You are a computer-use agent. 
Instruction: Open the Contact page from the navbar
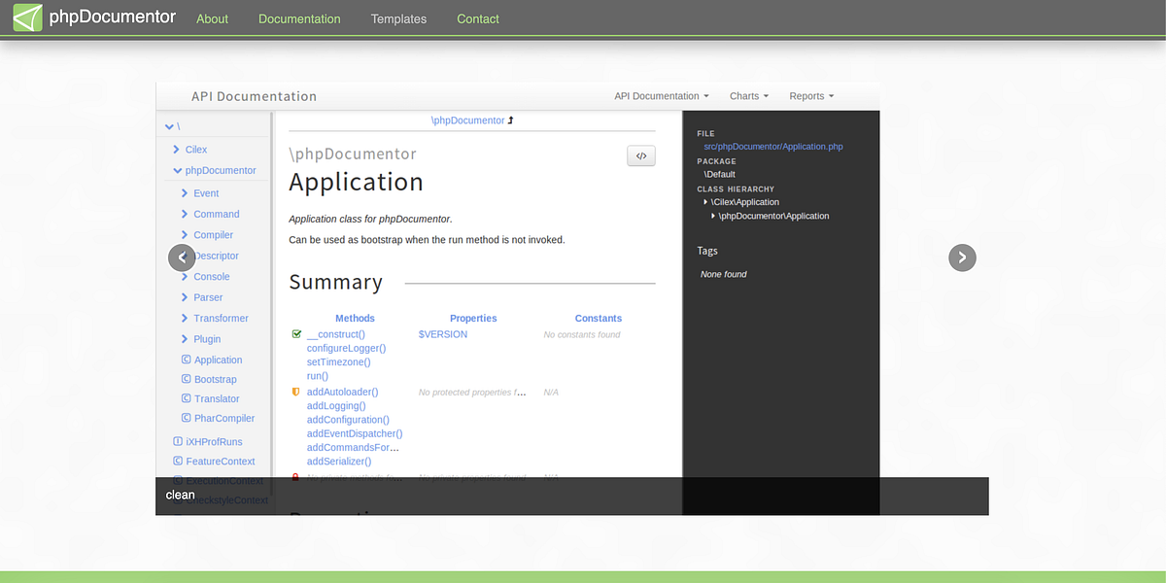click(x=477, y=18)
